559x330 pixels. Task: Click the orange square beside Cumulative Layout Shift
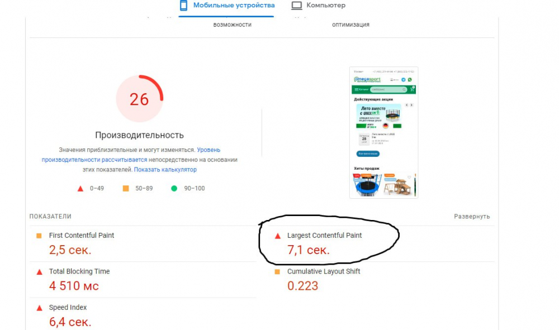click(x=277, y=271)
